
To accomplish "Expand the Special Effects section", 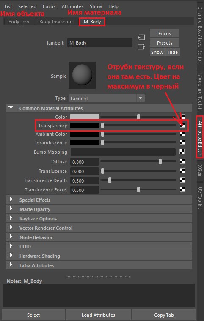I will [11, 200].
